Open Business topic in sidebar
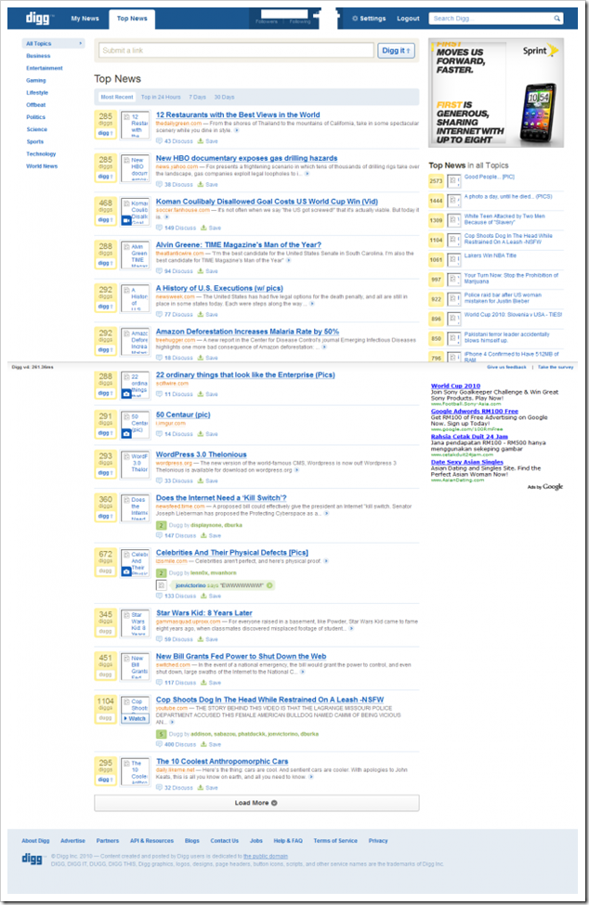Image resolution: width=589 pixels, height=905 pixels. point(38,56)
